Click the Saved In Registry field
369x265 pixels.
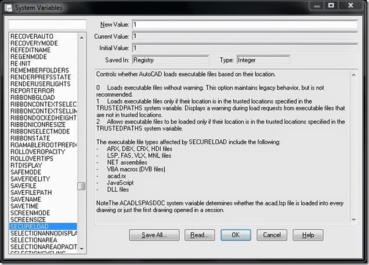[x=171, y=60]
